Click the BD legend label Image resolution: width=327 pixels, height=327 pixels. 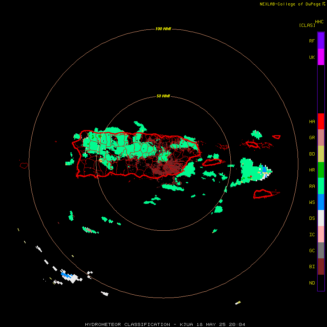[312, 154]
